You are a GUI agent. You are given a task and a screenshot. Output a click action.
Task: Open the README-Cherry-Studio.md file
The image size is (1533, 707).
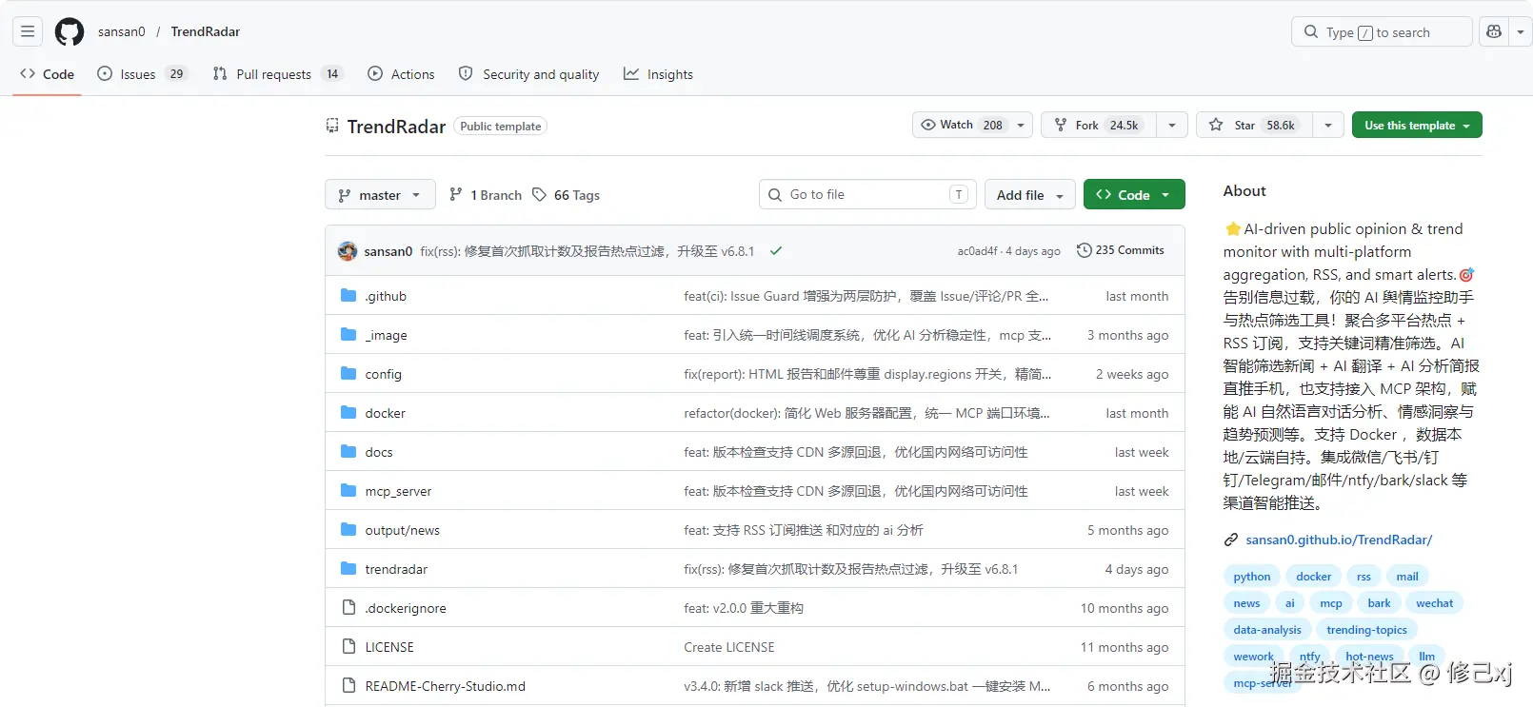pos(446,686)
